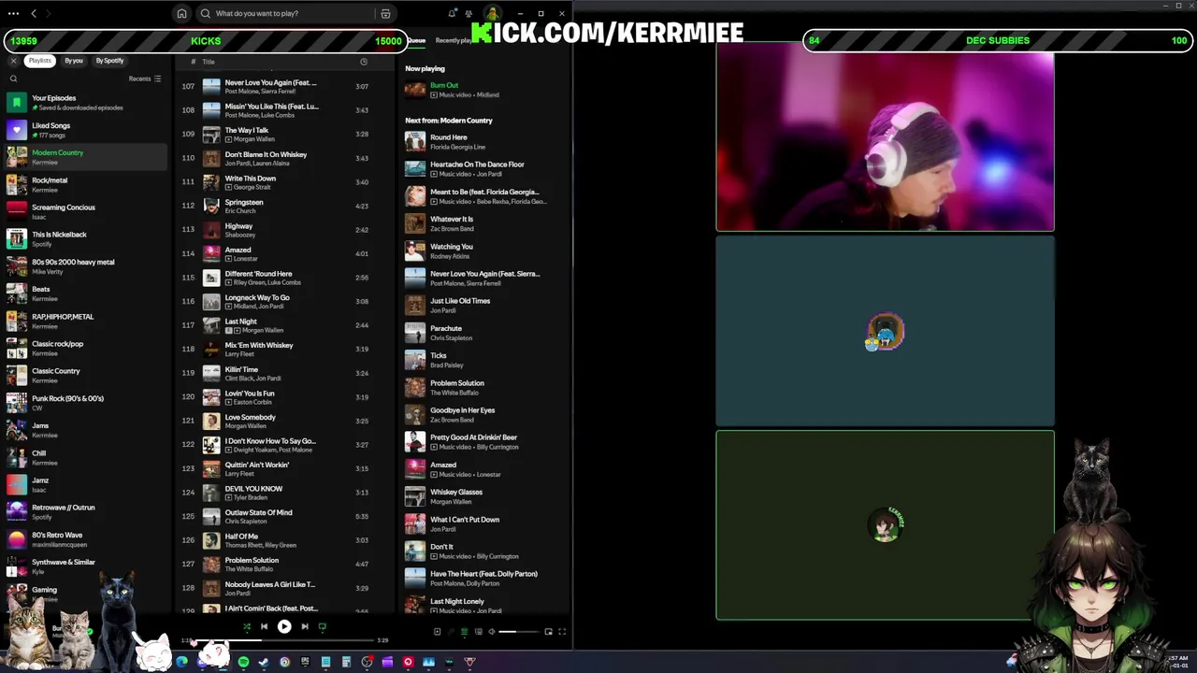Select Round Here in the queue
The width and height of the screenshot is (1197, 673).
click(x=484, y=141)
